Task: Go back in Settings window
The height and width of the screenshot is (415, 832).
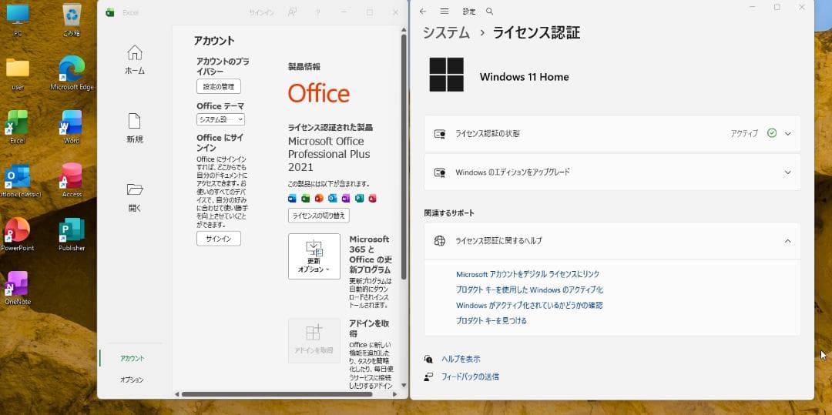Action: [x=423, y=11]
